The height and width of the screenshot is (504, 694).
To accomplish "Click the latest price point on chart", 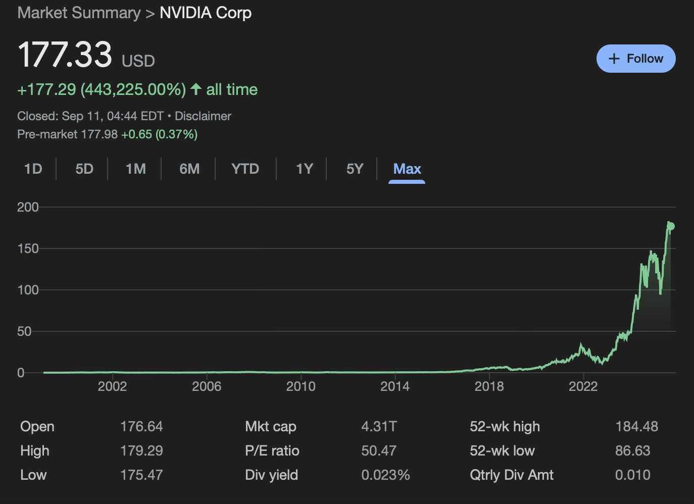I will pyautogui.click(x=671, y=226).
